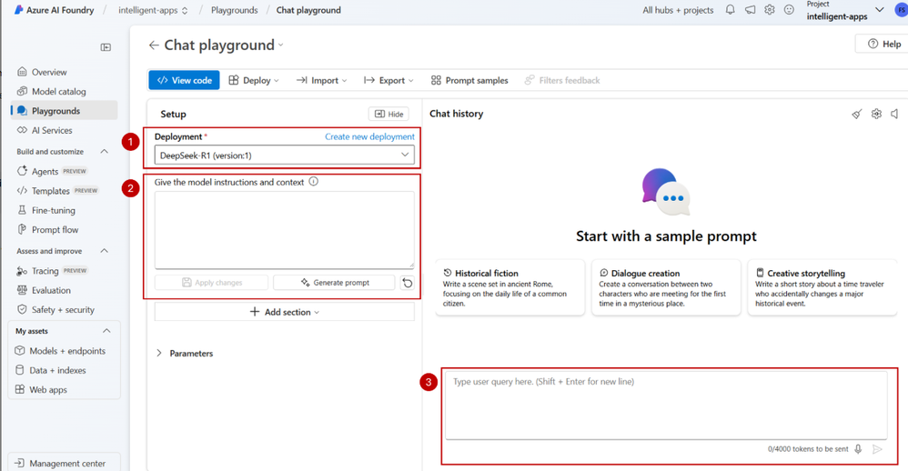Open Add section dropdown

tap(285, 312)
